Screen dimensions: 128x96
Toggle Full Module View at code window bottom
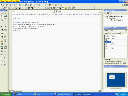click(x=12, y=91)
